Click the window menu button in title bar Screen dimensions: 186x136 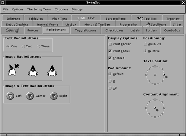click(3, 3)
